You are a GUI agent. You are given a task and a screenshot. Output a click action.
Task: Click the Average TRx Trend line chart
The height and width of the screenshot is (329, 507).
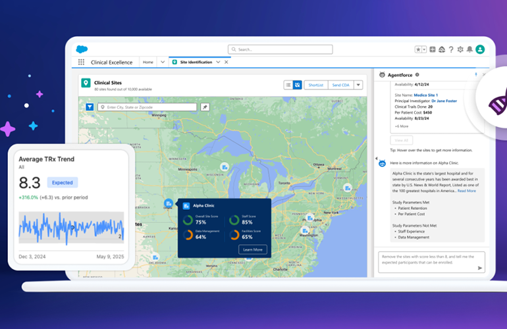tap(71, 228)
